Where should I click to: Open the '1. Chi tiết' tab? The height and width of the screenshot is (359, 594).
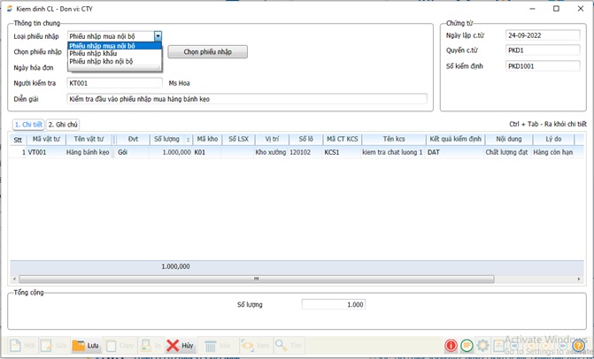click(x=27, y=125)
